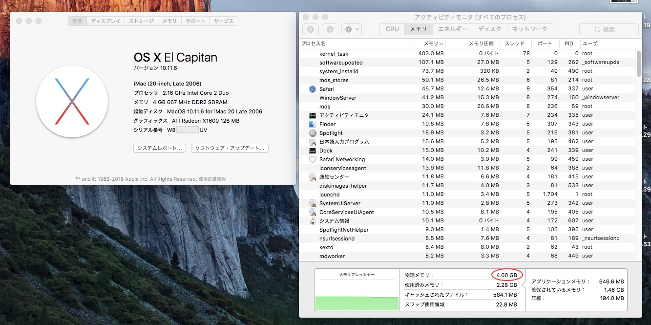Click the Spotlight magnifier process icon
The image size is (651, 325).
[313, 133]
